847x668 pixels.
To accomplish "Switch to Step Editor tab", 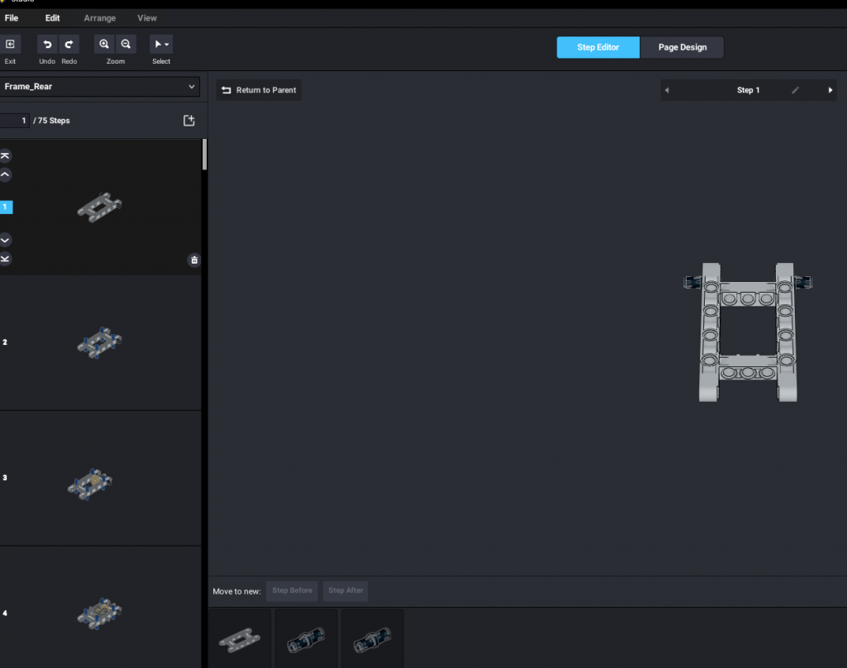I will coord(598,47).
